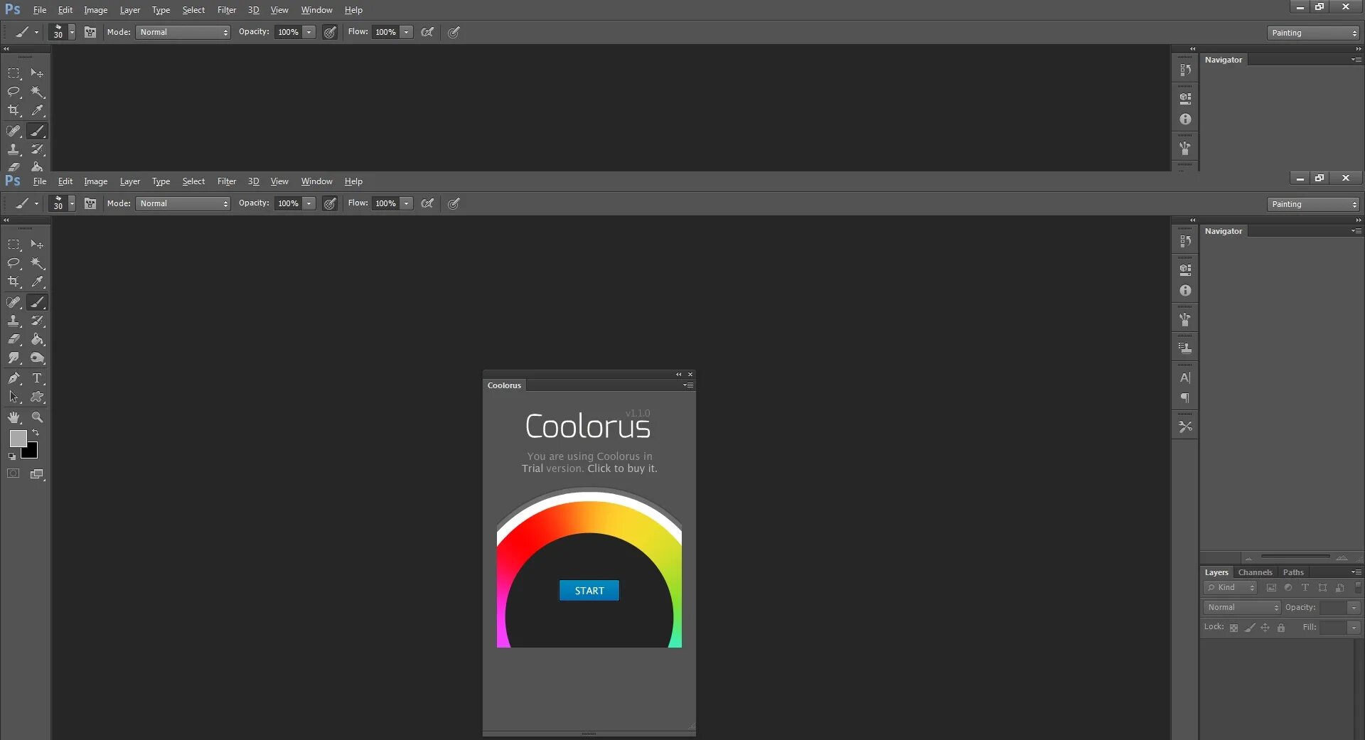The height and width of the screenshot is (740, 1365).
Task: Open the Navigator panel options menu in front window
Action: point(1356,231)
